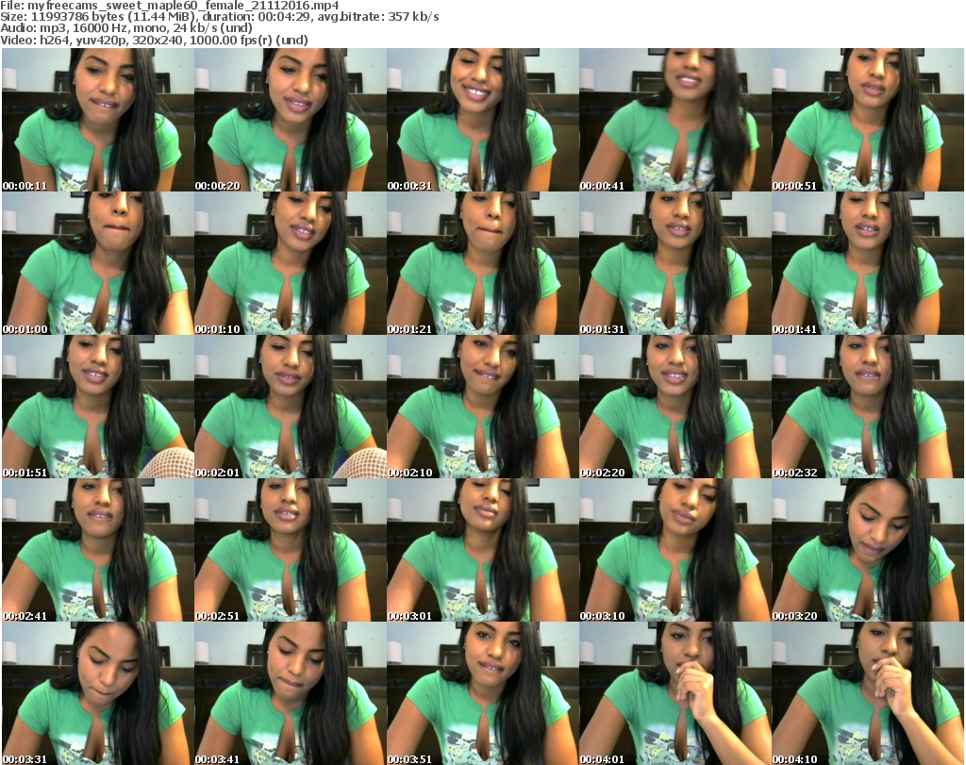Open the frame at 00:01:00
The height and width of the screenshot is (765, 966).
click(x=98, y=263)
